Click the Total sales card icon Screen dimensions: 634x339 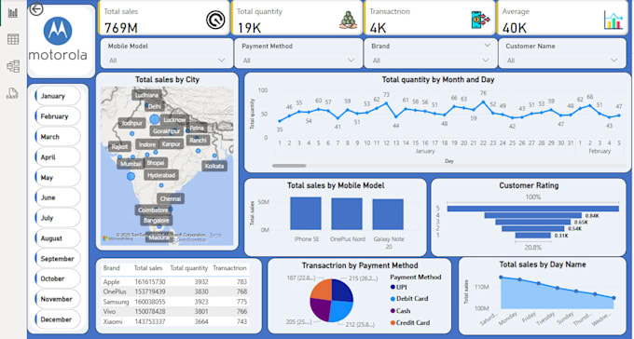coord(215,20)
